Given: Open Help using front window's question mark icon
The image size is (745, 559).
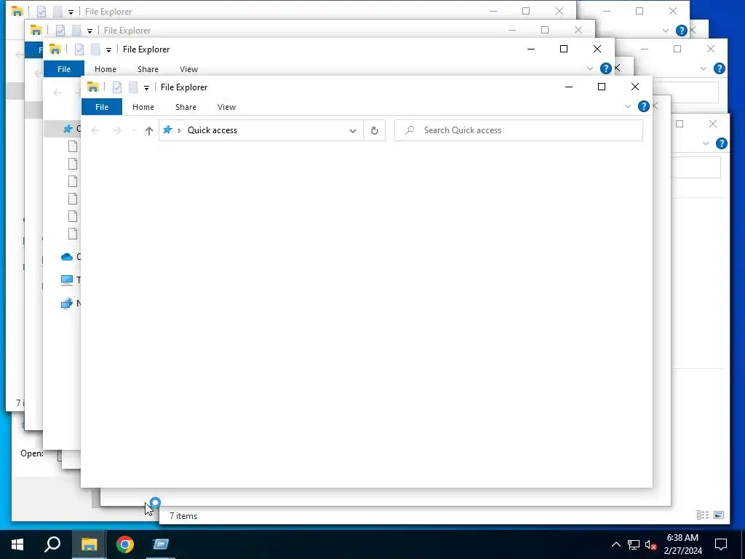Looking at the screenshot, I should (643, 106).
